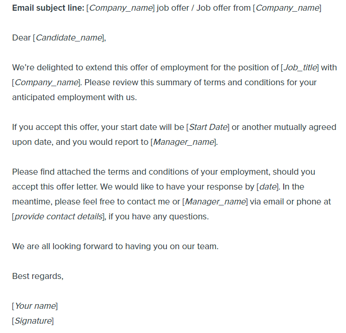
Task: Click the last [Company_name] in subject line
Action: (287, 8)
